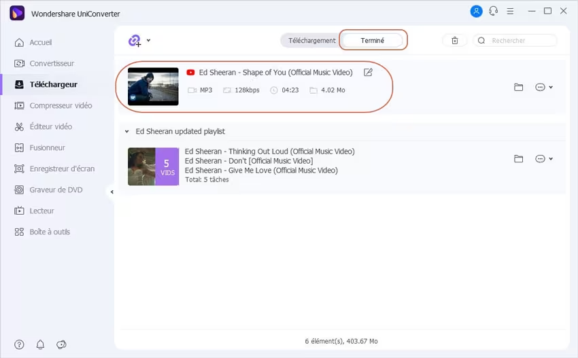Open file folder for Shape of You
Screen dimensions: 578x358
tap(519, 87)
